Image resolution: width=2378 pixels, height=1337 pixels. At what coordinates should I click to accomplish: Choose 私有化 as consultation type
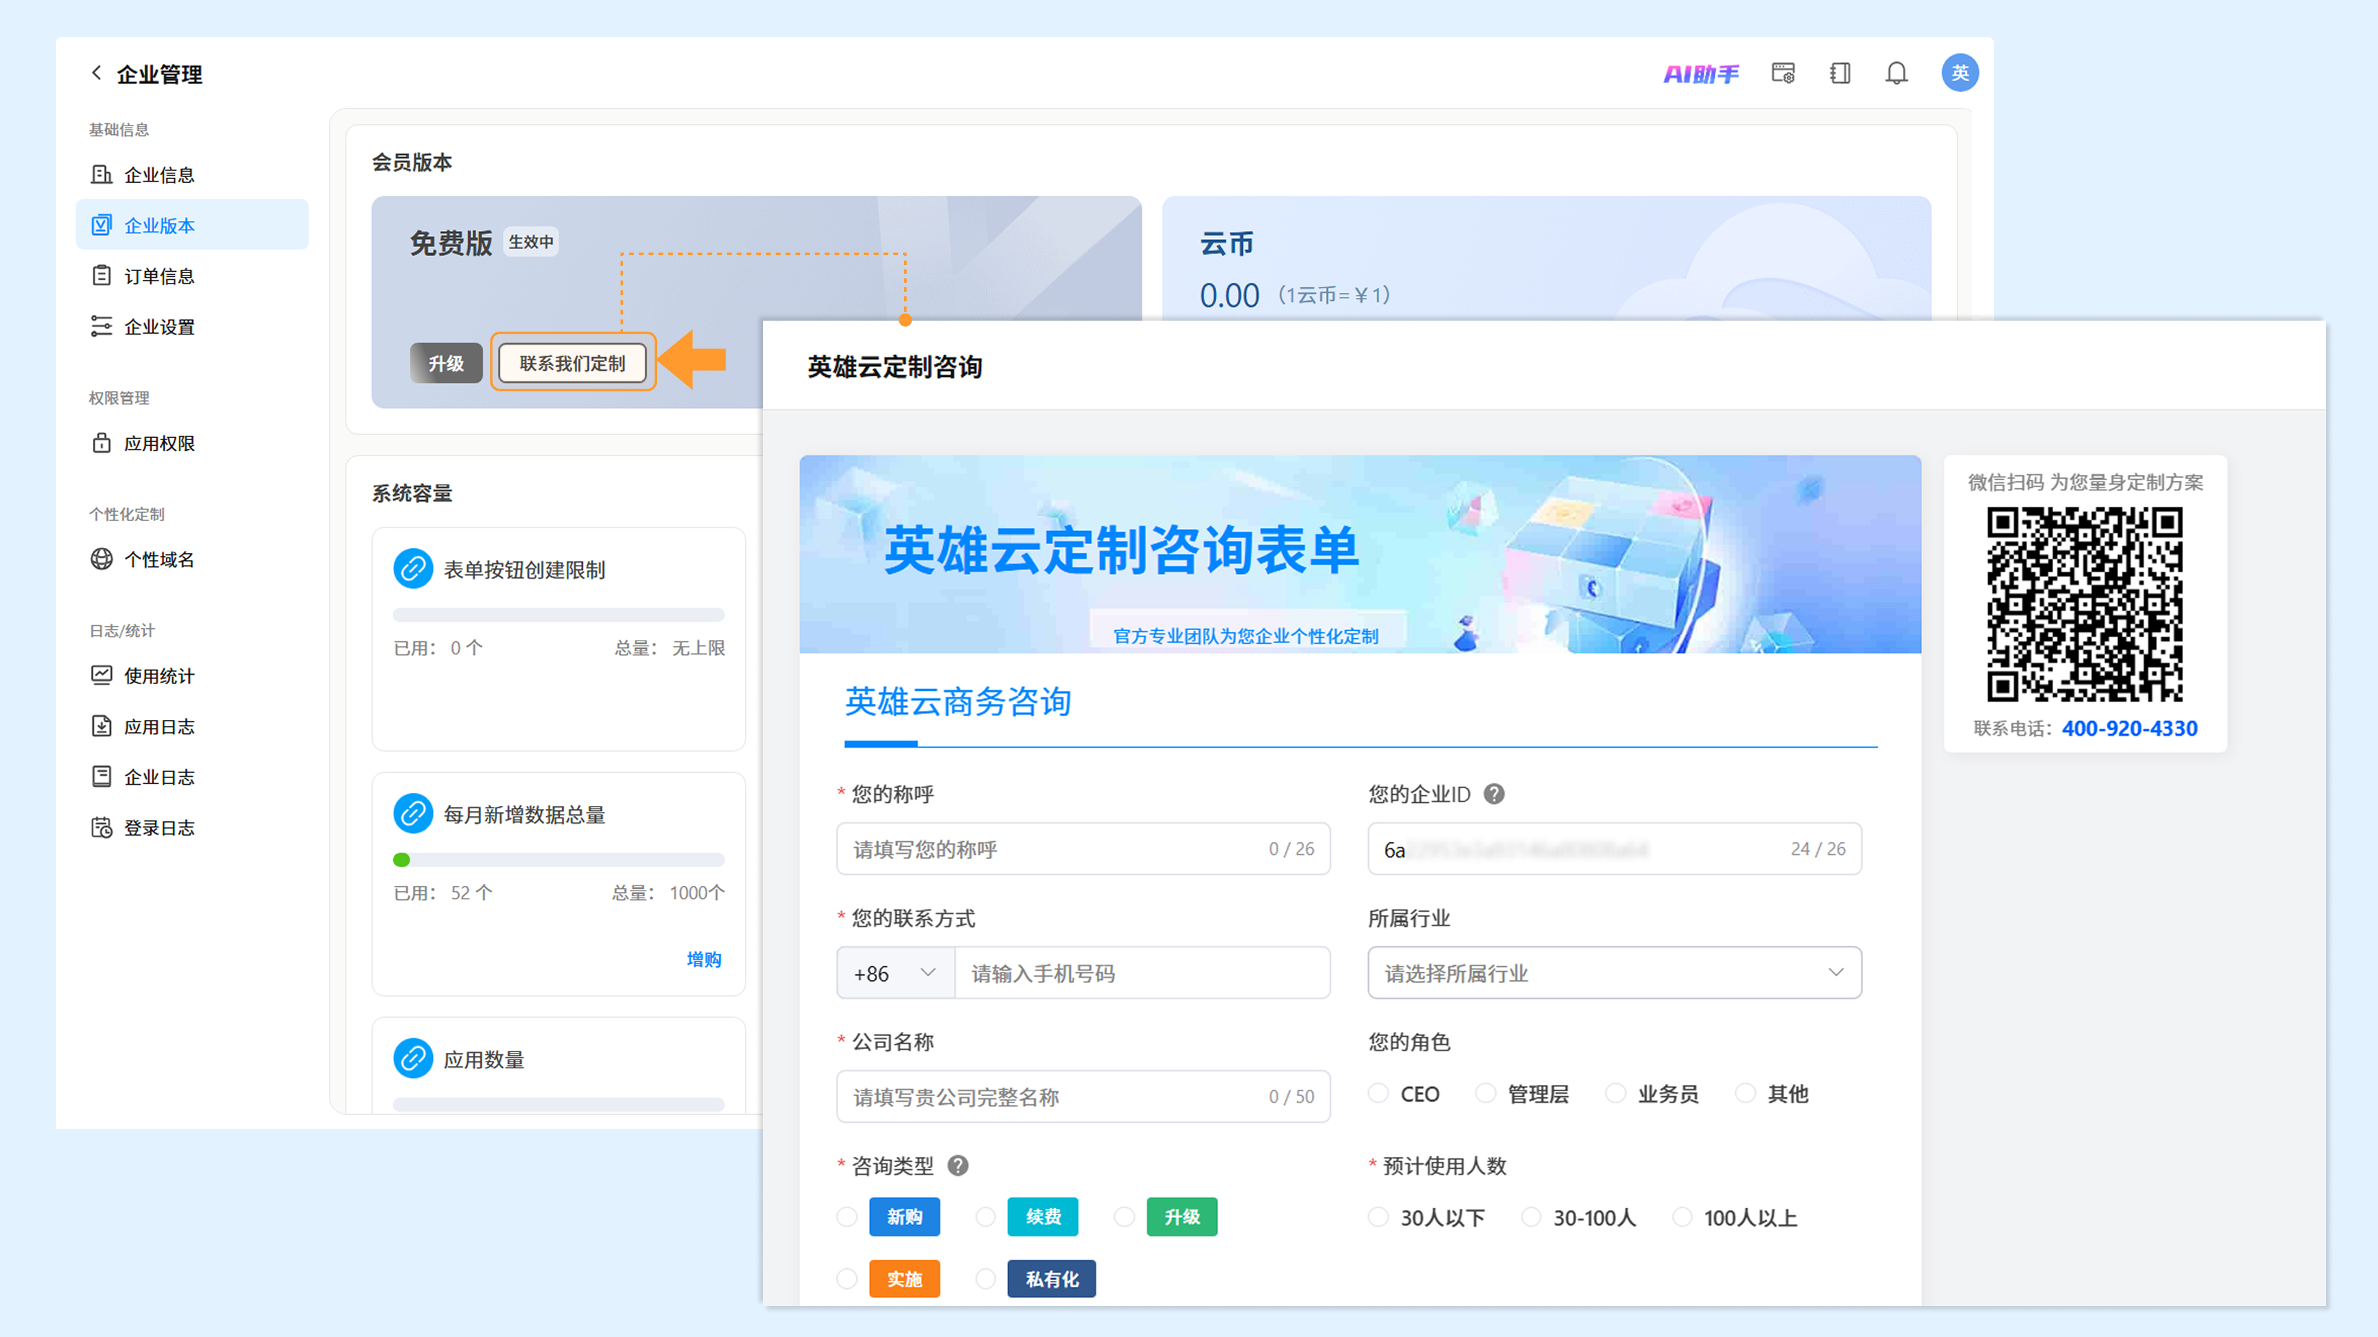click(x=985, y=1279)
